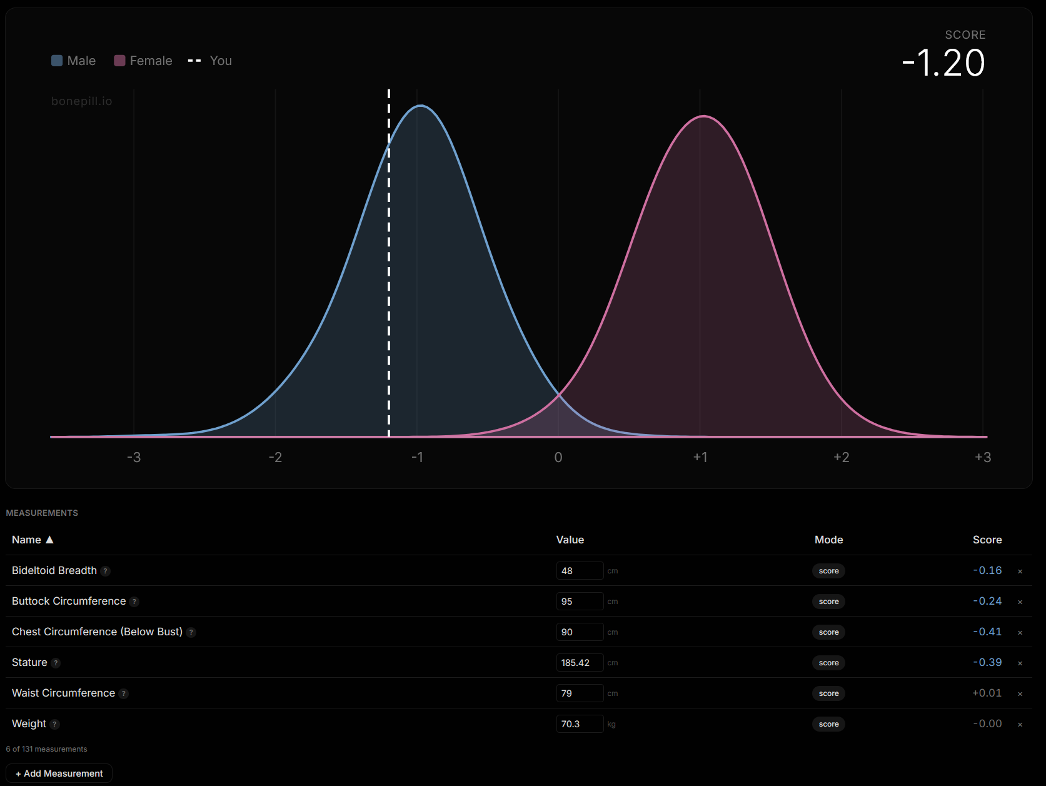Click the Add Measurement button
1046x786 pixels.
point(59,773)
